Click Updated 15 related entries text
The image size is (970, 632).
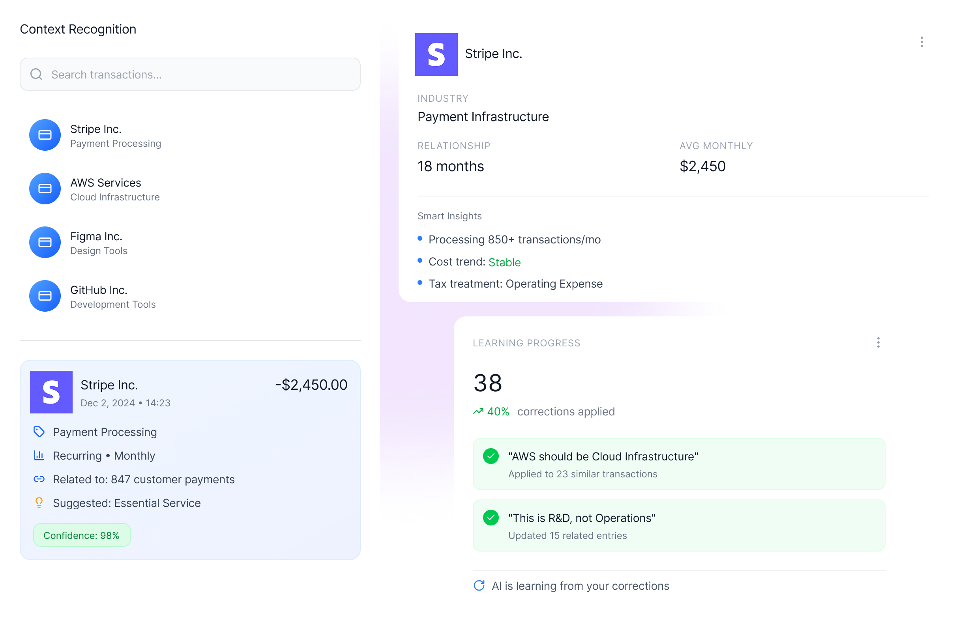pos(568,535)
